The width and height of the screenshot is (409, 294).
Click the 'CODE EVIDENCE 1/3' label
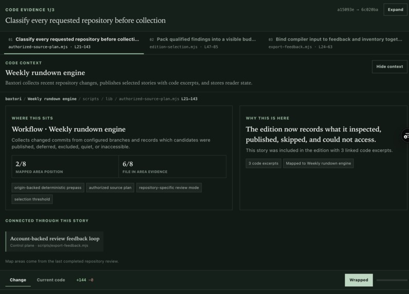[x=30, y=10]
